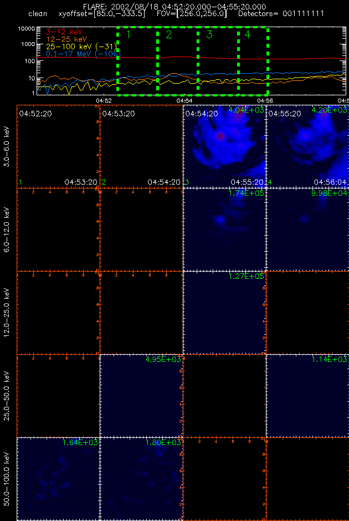Click peak value 4.04E+03 label

click(247, 110)
